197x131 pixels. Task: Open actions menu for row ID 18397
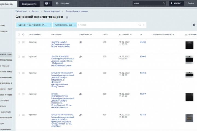coord(23,94)
